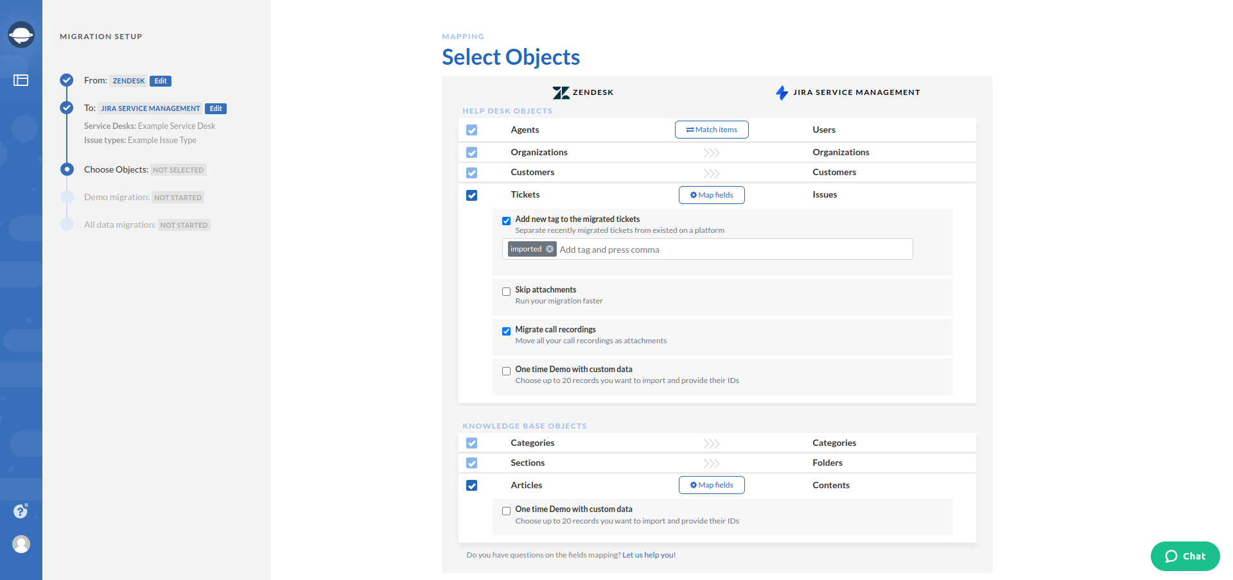Click the Customers mapping arrows icon
The image size is (1233, 580).
[x=711, y=173]
